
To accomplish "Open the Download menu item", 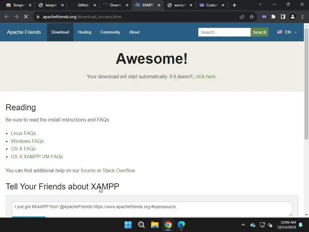I will pyautogui.click(x=60, y=32).
